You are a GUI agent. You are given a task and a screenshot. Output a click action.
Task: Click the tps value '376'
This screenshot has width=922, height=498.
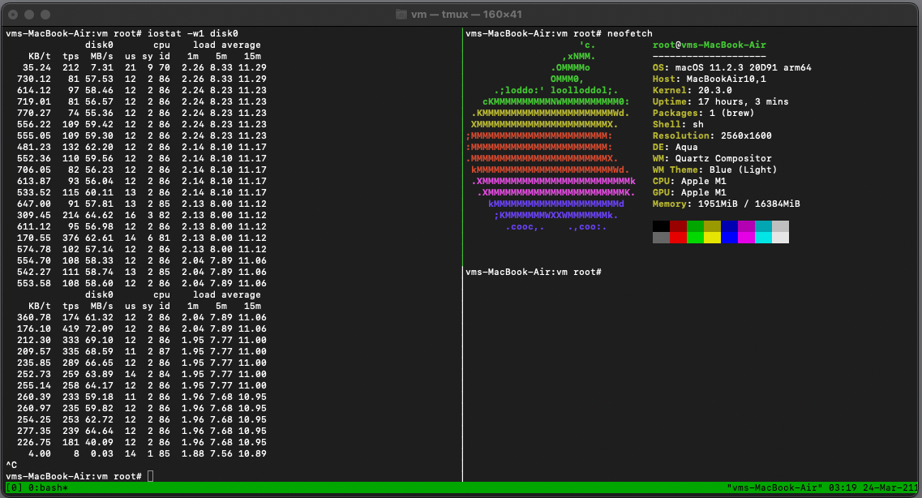(71, 238)
